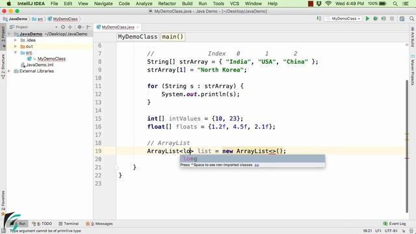
Task: Open the Maven Projects side panel
Action: (413, 70)
